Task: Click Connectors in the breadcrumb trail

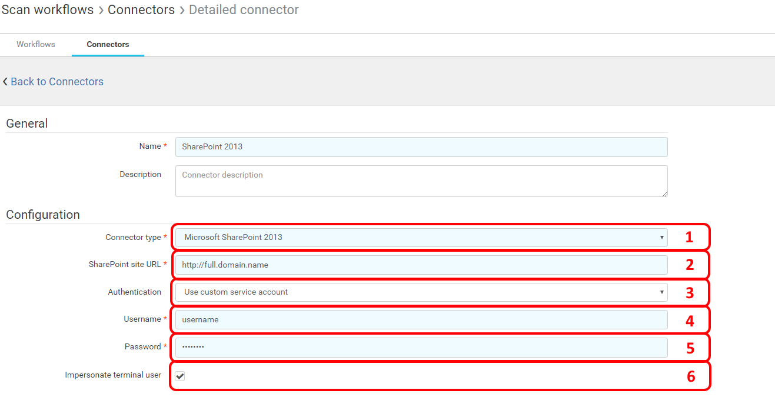Action: 141,10
